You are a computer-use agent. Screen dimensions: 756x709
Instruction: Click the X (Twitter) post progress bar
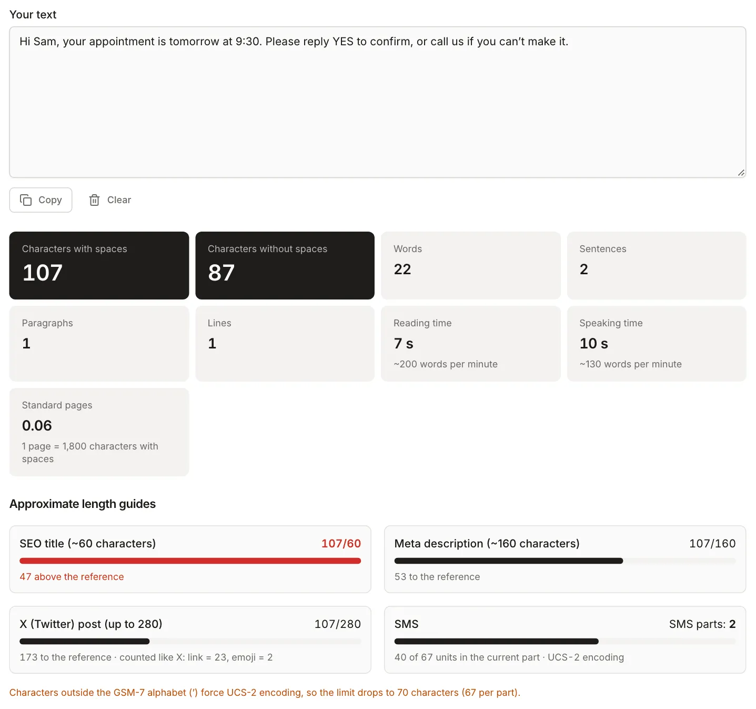coord(190,641)
